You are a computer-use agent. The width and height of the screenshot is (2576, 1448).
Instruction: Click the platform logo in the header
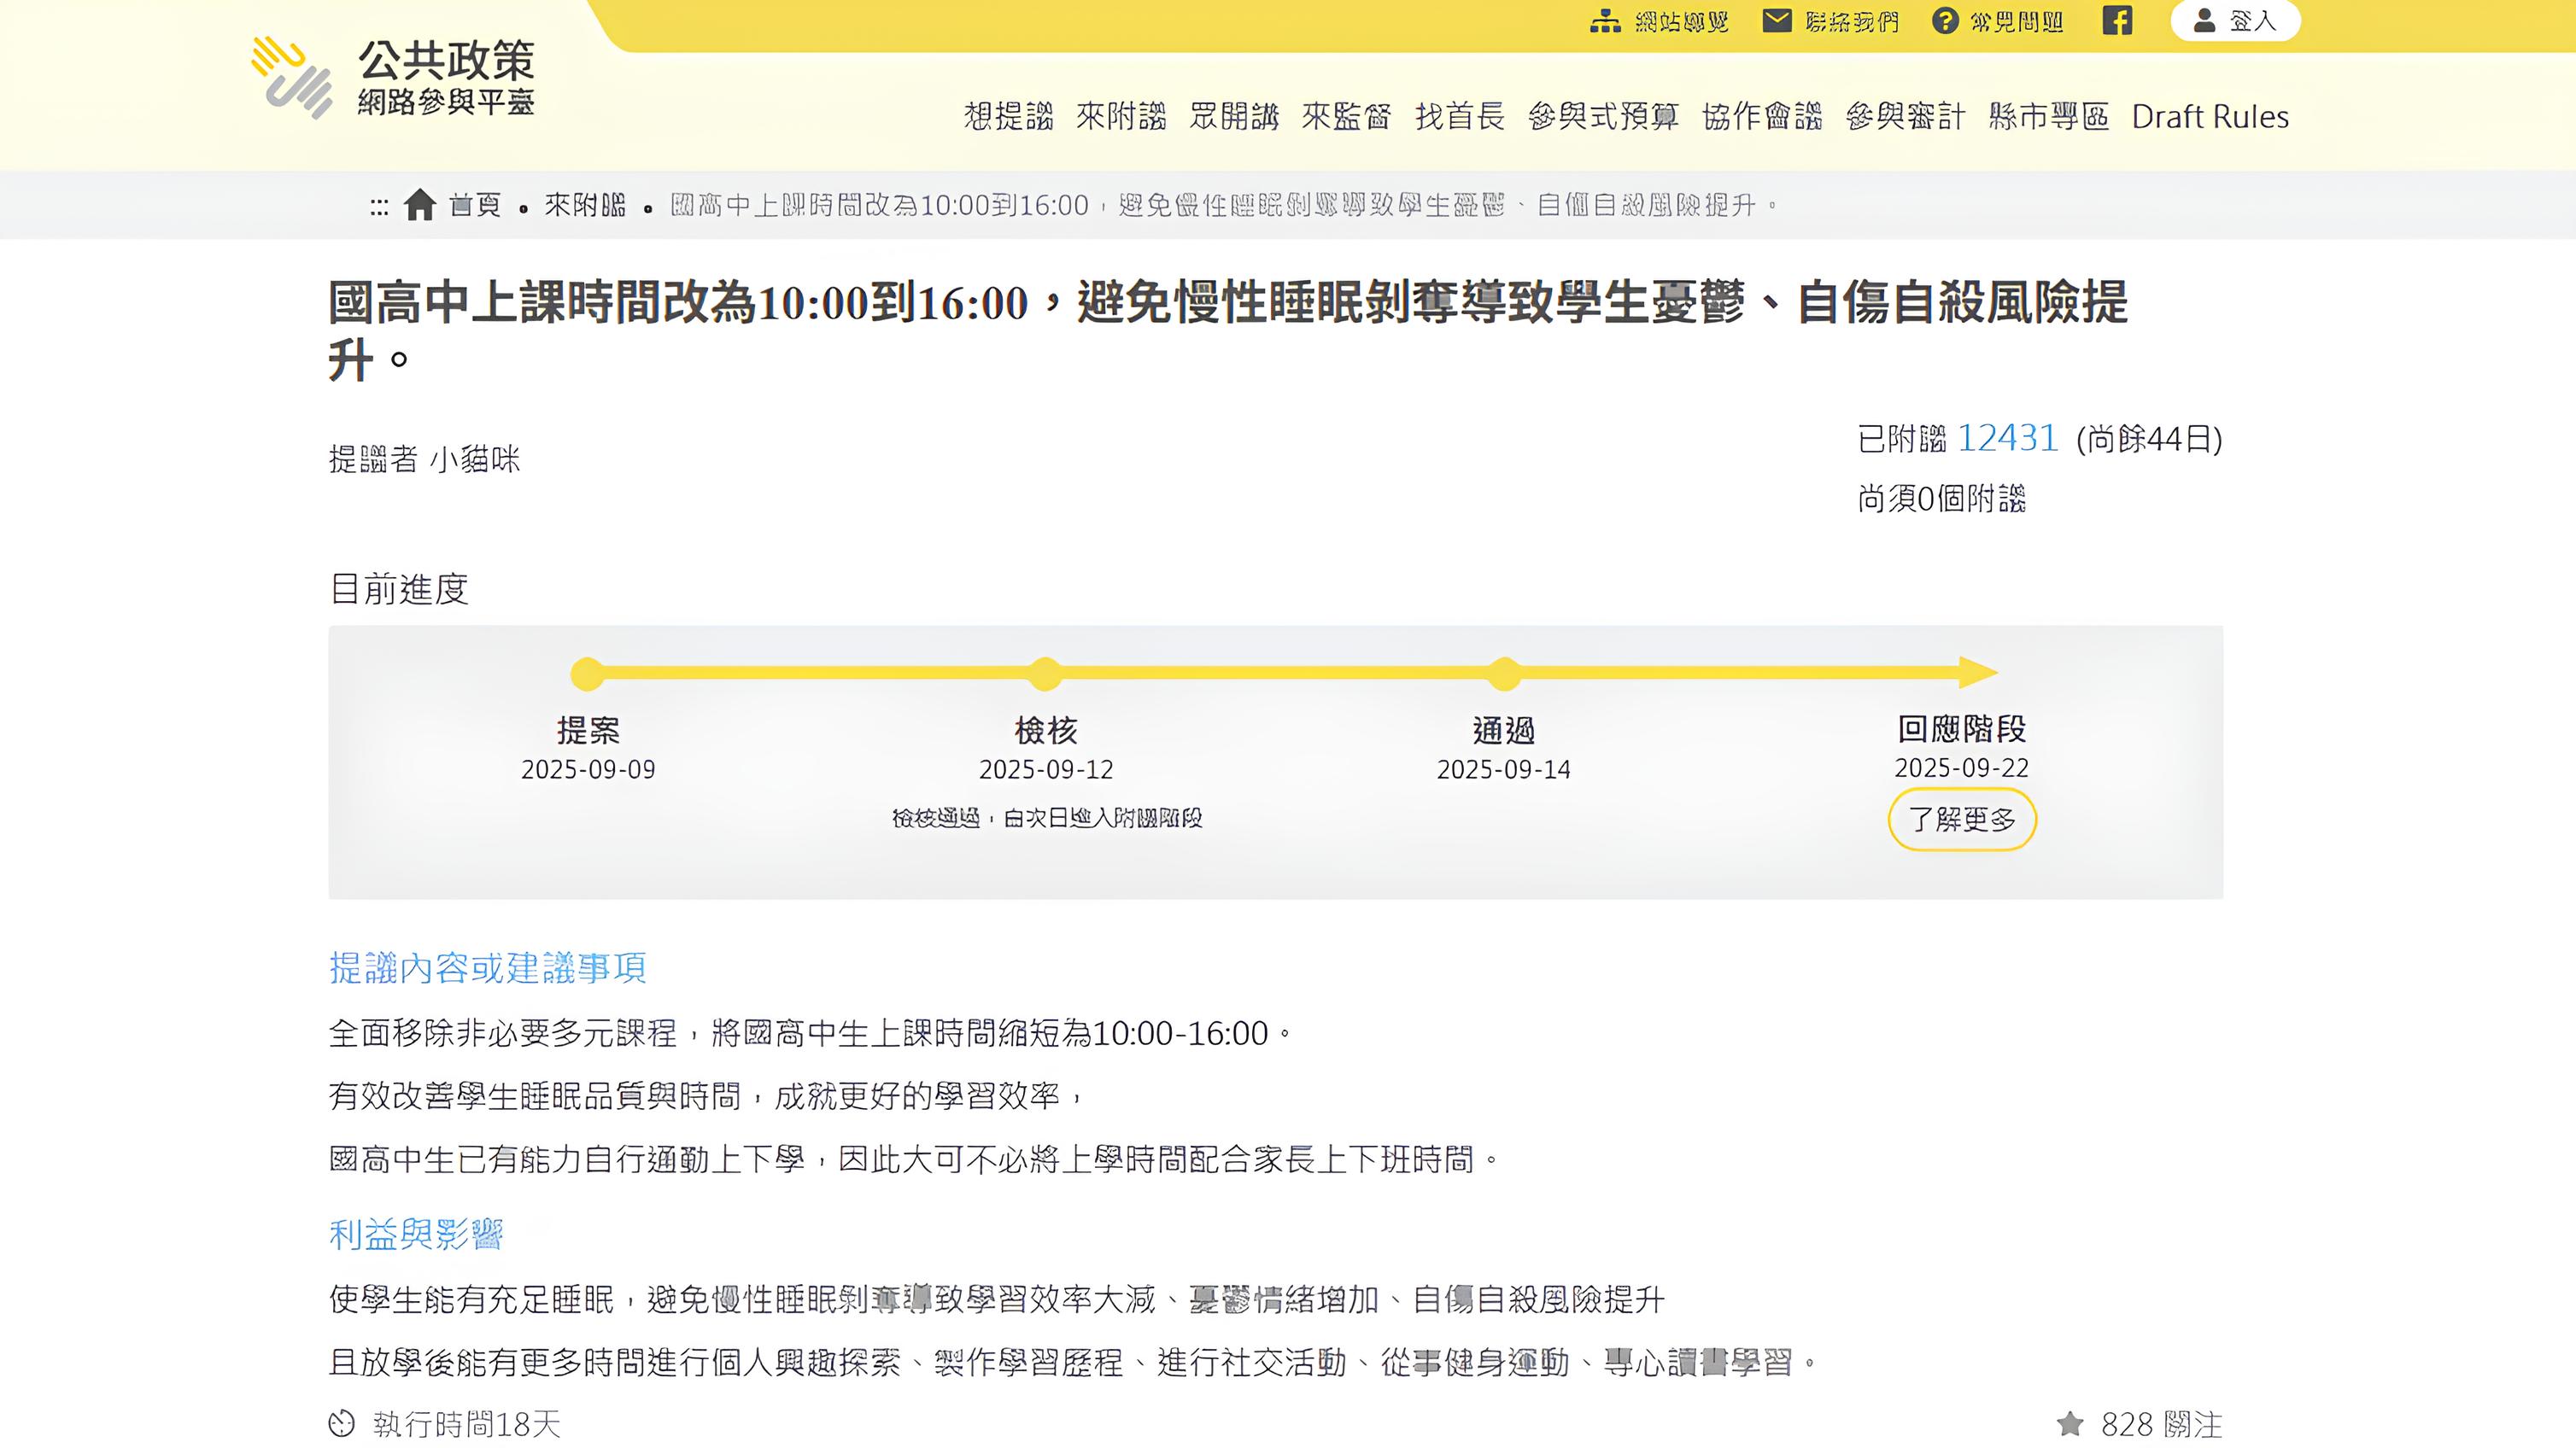(393, 78)
